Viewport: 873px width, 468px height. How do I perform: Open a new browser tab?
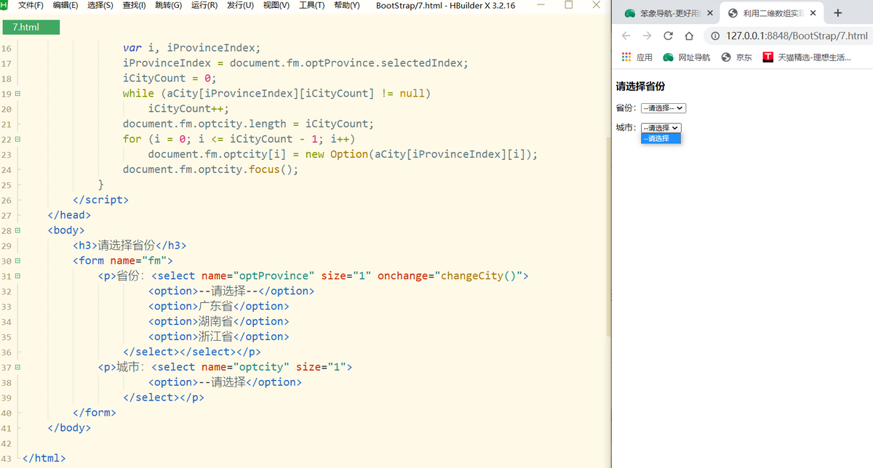tap(838, 13)
